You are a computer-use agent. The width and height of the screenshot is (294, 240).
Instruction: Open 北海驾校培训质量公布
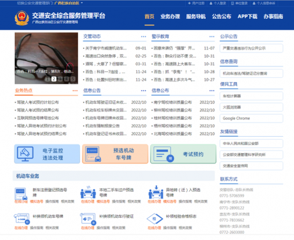click(x=173, y=134)
